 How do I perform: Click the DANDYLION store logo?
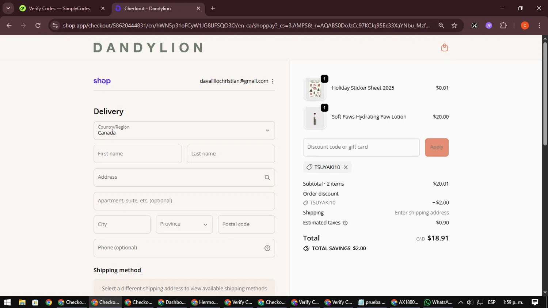(148, 47)
